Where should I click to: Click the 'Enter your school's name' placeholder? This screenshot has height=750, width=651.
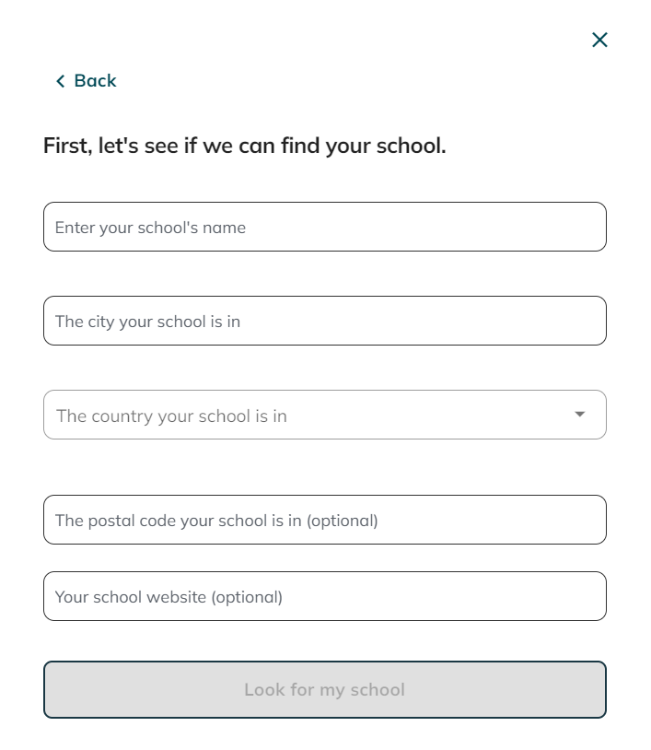(150, 228)
